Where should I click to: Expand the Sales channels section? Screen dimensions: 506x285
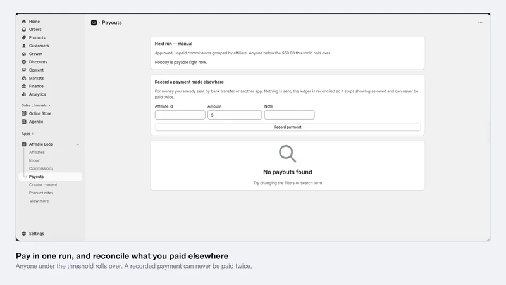36,105
